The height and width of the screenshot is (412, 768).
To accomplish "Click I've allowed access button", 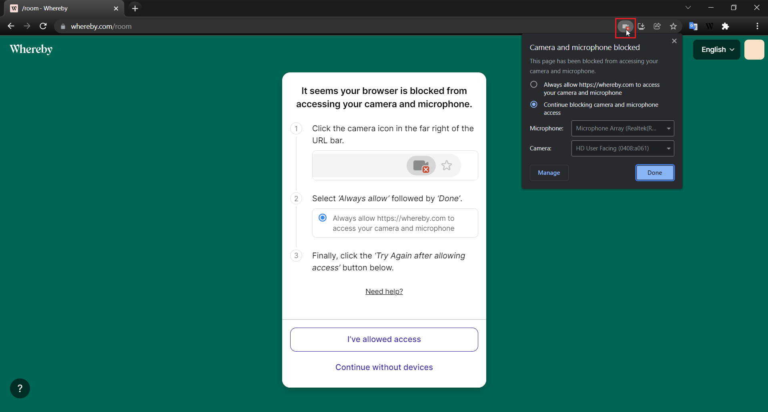I will (x=384, y=340).
